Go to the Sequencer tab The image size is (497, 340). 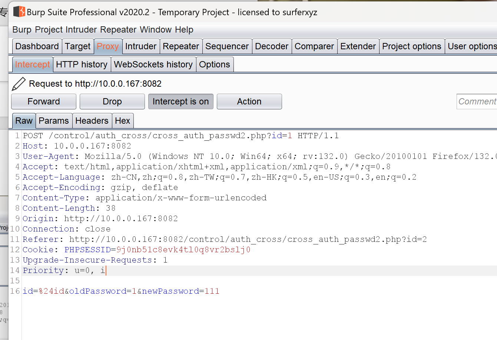pyautogui.click(x=227, y=46)
